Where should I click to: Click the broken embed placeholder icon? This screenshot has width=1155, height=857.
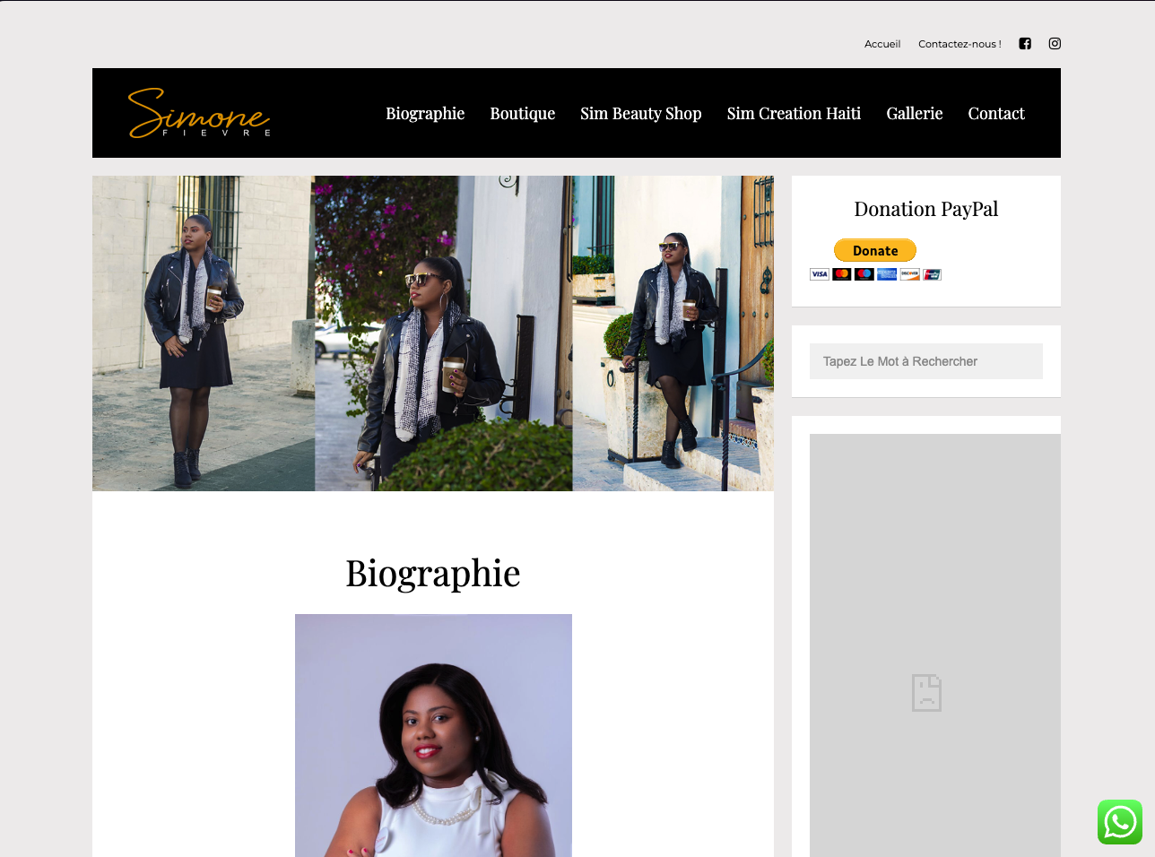point(926,693)
